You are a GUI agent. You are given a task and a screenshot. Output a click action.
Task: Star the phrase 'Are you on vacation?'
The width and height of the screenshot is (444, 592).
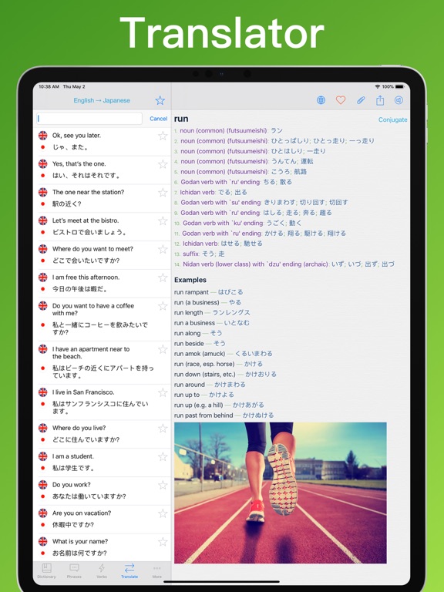click(x=163, y=513)
